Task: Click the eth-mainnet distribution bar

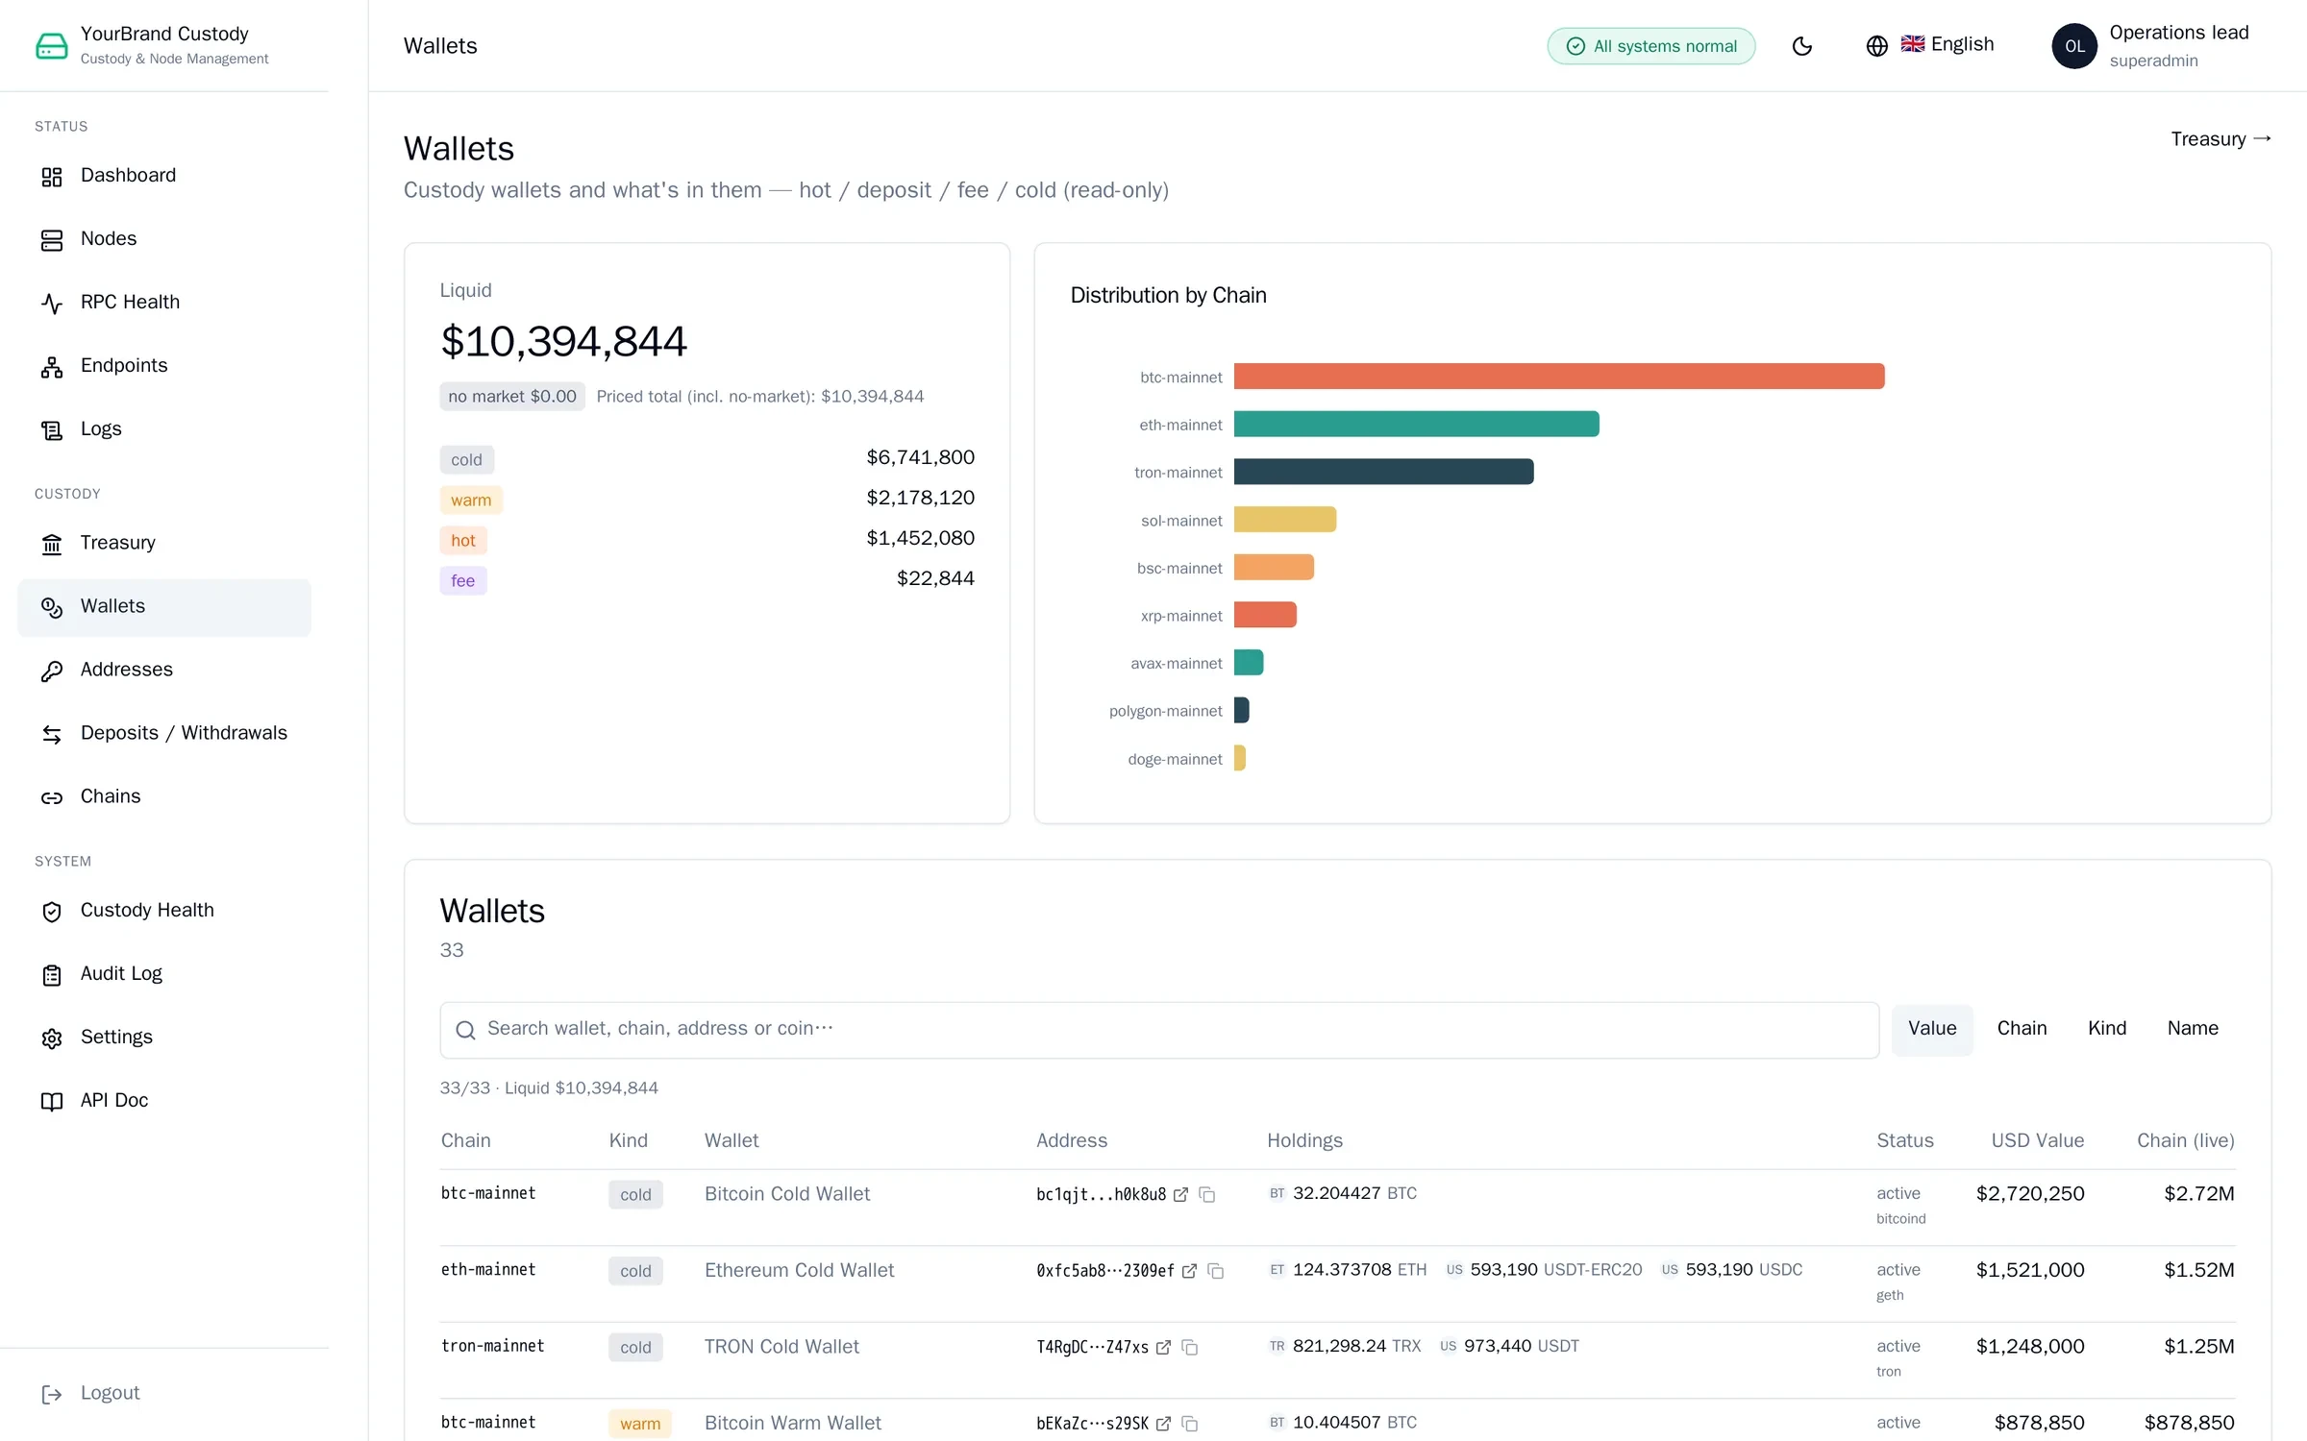Action: [1417, 424]
